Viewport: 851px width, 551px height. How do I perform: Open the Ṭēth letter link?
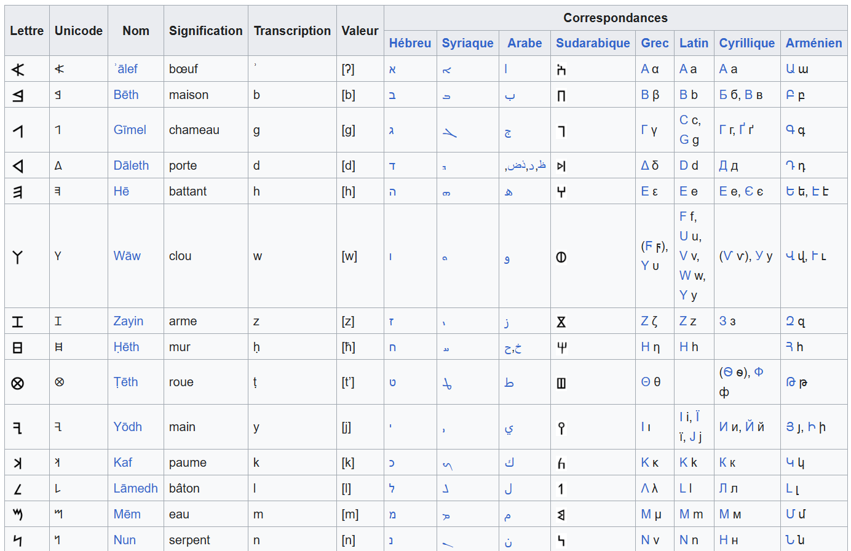pos(125,382)
